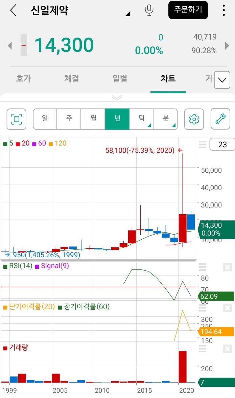The image size is (235, 398).
Task: Close the RSI indicator panel
Action: 228,267
